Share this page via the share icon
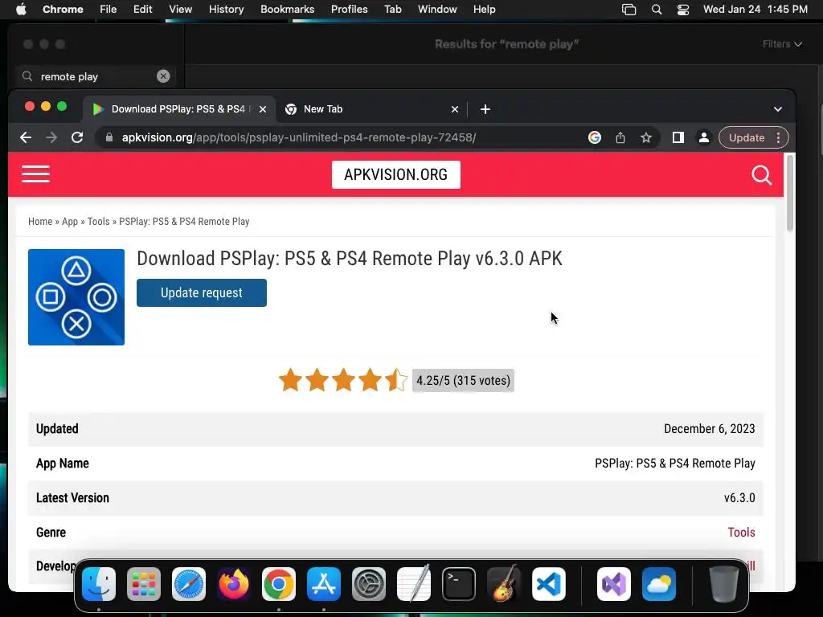This screenshot has width=823, height=617. click(620, 137)
